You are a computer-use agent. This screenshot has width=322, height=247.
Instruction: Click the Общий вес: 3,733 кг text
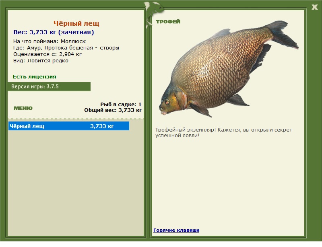(x=113, y=110)
